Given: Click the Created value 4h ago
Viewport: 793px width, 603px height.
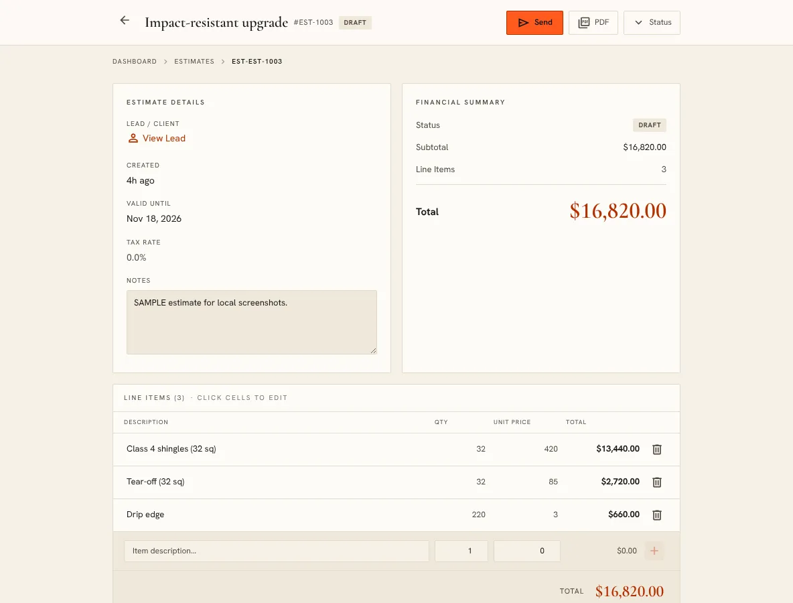Looking at the screenshot, I should coord(141,181).
